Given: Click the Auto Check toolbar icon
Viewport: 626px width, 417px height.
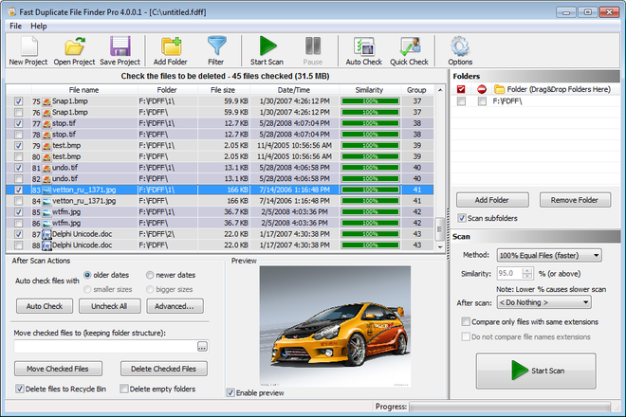Looking at the screenshot, I should pyautogui.click(x=363, y=46).
